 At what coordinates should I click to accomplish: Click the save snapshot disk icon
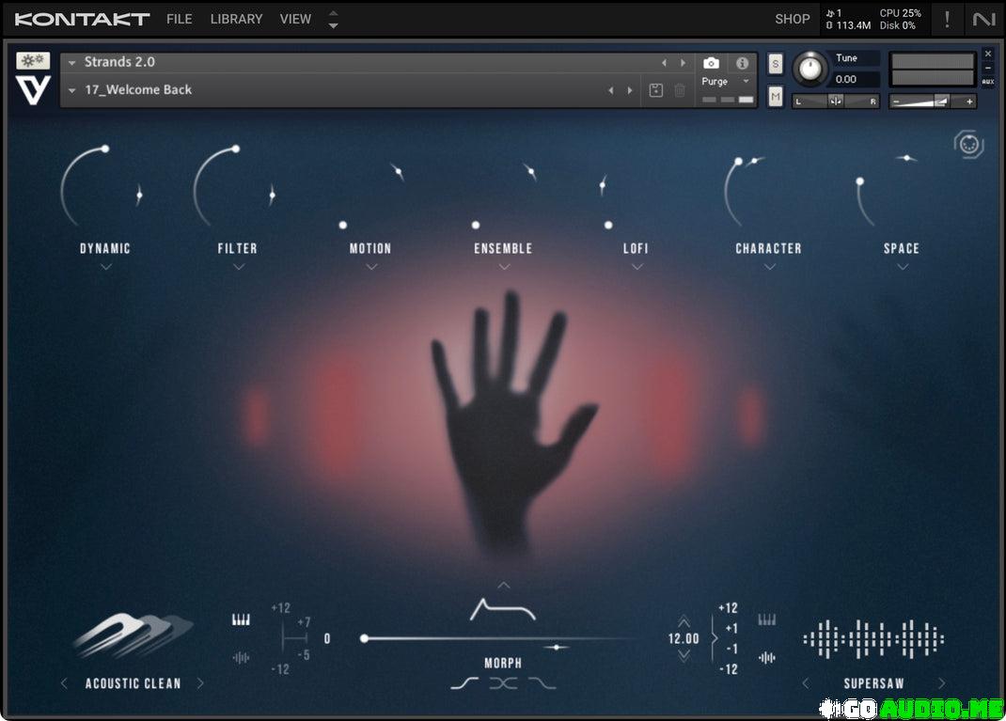coord(655,90)
